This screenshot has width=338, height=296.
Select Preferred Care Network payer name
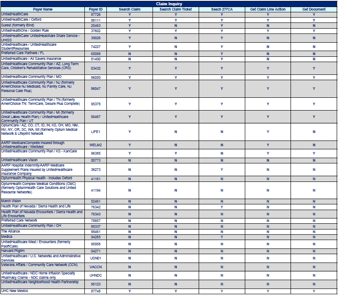coord(19,220)
